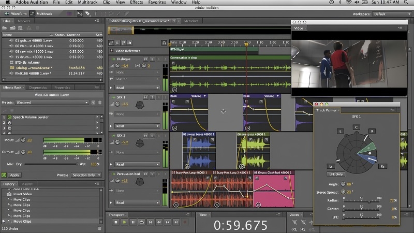
Task: Click the Output gain knob in Effects Rack
Action: click(23, 152)
